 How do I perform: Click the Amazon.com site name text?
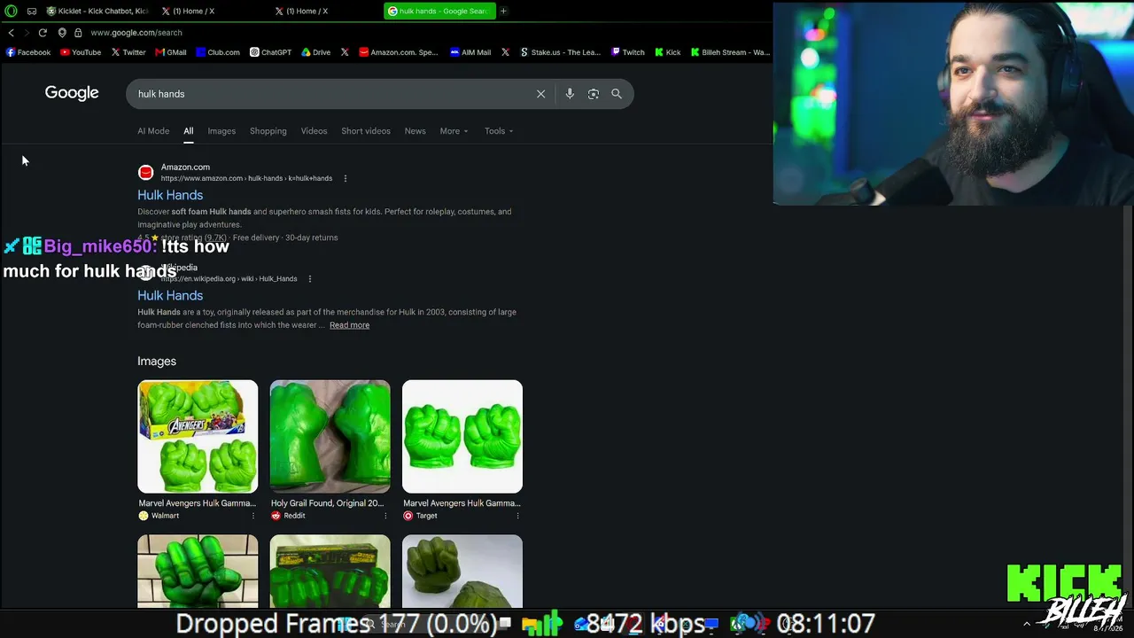[x=185, y=167]
